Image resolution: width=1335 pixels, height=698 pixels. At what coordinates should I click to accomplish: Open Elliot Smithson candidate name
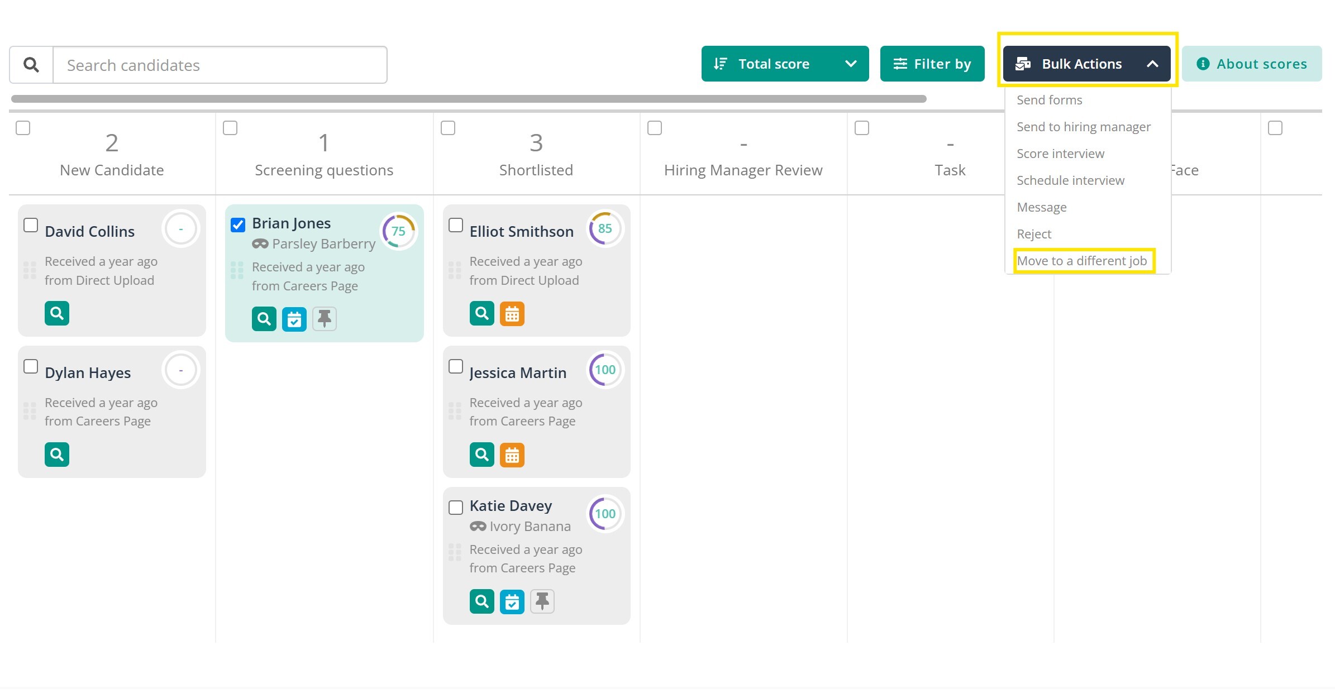522,232
